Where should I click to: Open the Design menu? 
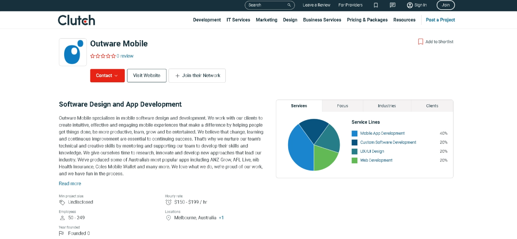pyautogui.click(x=290, y=20)
